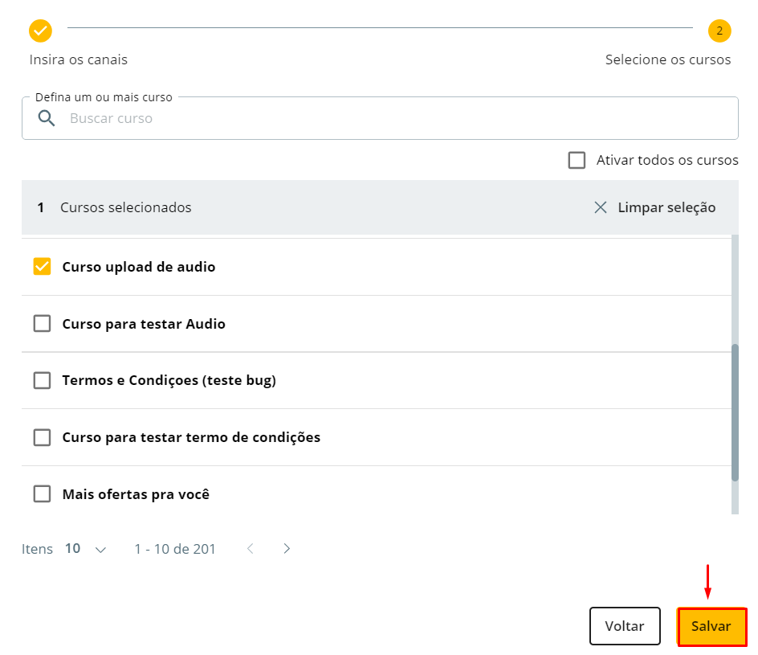Check Curso para testar termo de condições
The image size is (758, 655).
point(42,437)
